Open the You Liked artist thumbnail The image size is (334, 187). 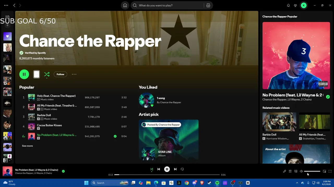tap(146, 100)
